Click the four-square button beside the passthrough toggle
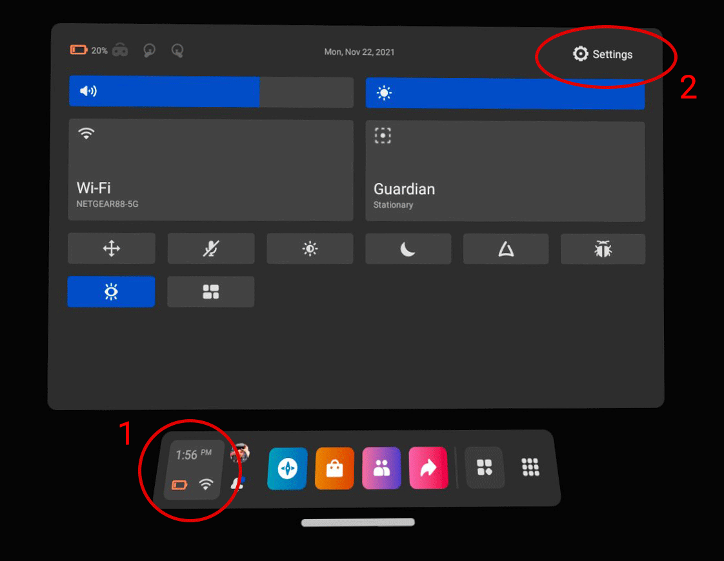Image resolution: width=724 pixels, height=561 pixels. point(211,292)
